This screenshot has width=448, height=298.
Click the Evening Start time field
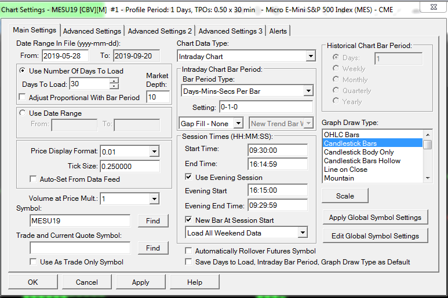tap(278, 190)
